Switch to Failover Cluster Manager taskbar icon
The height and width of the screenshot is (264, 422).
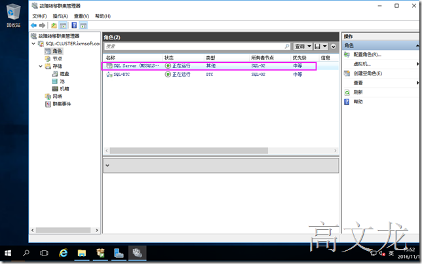pos(137,253)
